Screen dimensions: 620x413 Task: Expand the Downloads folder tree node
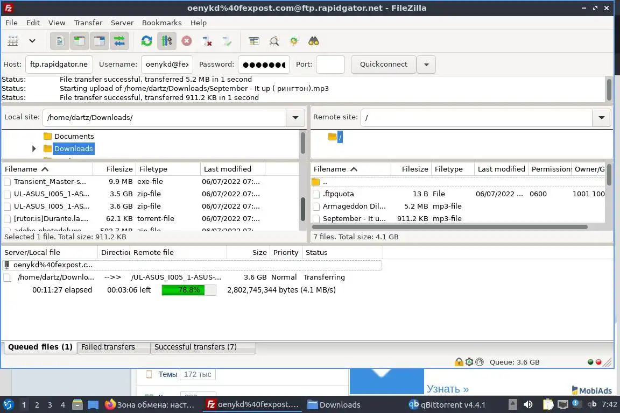(34, 148)
